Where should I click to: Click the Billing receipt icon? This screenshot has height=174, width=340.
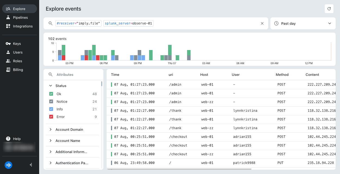click(8, 70)
